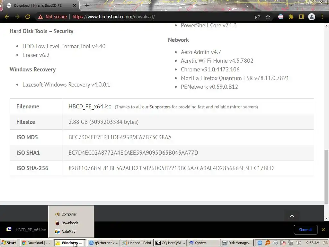Open Chrome's three-dot menu

[322, 17]
